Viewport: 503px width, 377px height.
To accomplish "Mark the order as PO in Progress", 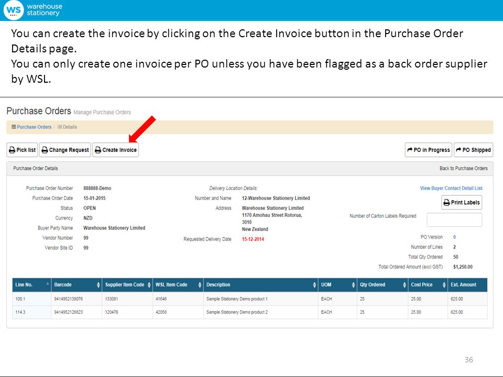I will (x=428, y=150).
